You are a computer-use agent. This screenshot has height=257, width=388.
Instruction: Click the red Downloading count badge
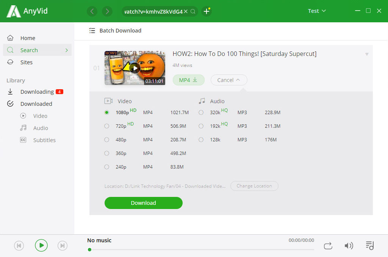(x=59, y=91)
